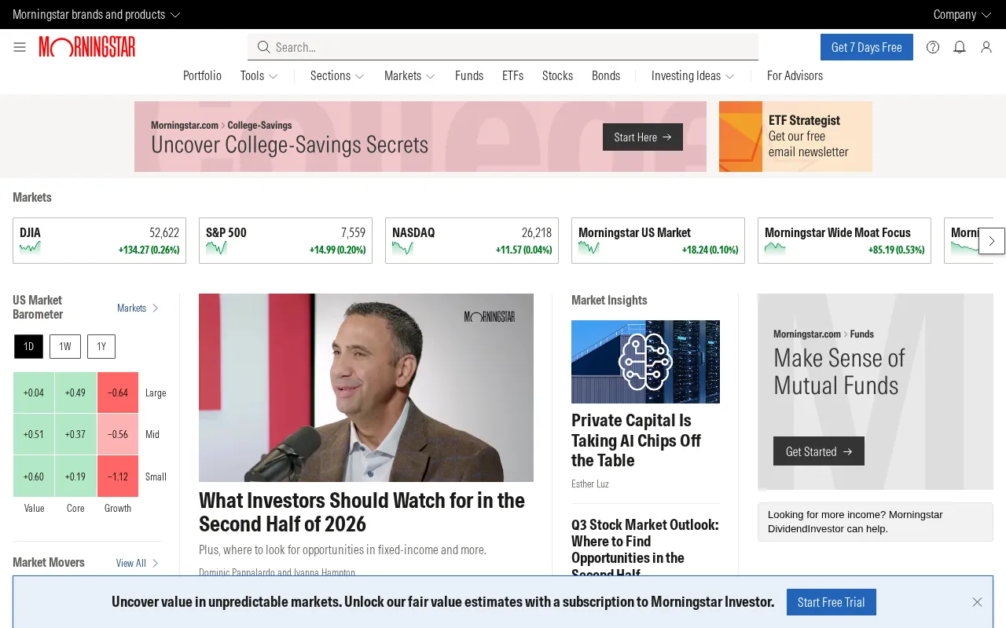Click Large Core barometer cell +0.49

(75, 392)
